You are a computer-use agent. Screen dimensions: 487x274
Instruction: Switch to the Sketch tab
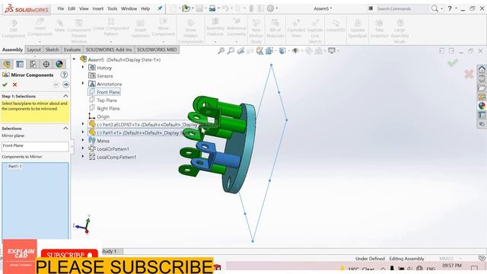click(52, 49)
